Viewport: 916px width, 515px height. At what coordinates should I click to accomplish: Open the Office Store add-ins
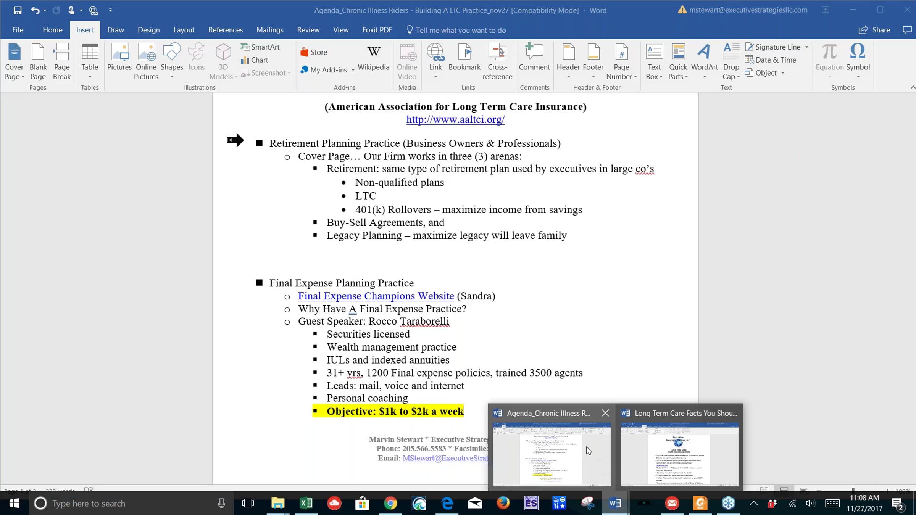[x=314, y=52]
